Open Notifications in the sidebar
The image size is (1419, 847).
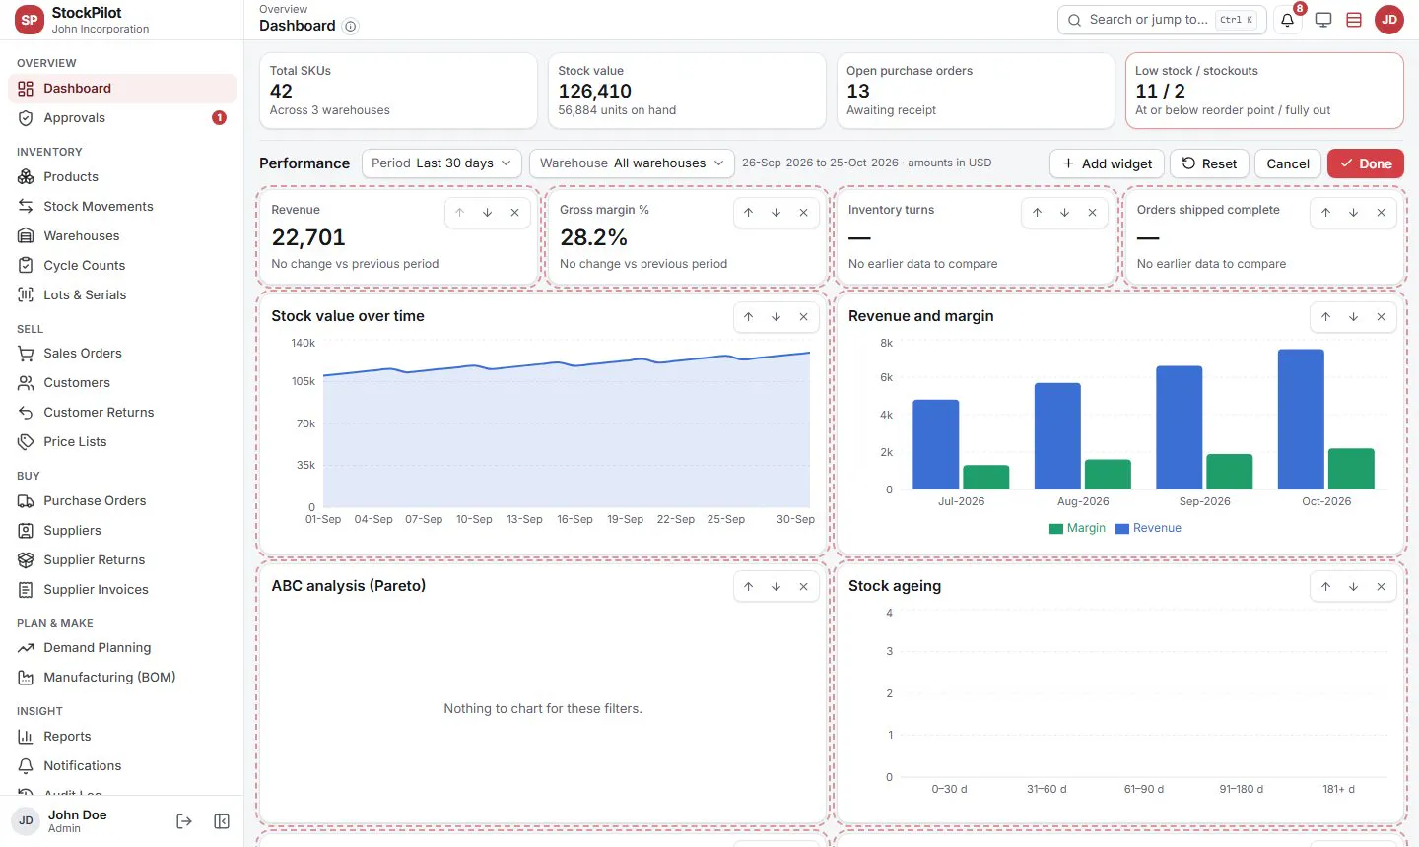point(122,766)
